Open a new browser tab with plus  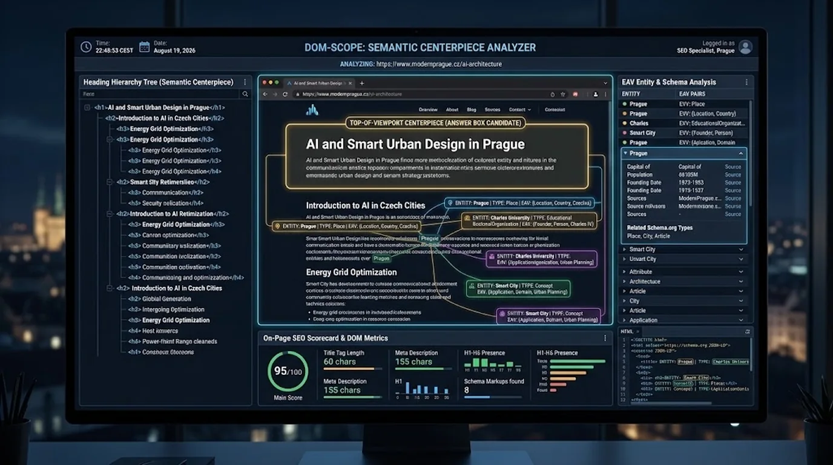click(362, 83)
